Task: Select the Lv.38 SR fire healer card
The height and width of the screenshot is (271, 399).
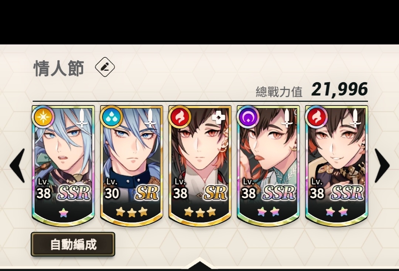Action: click(200, 166)
